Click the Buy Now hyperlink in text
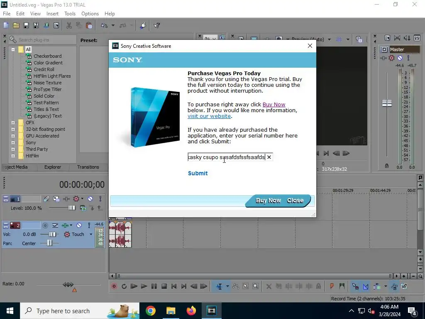This screenshot has height=319, width=425. pyautogui.click(x=274, y=104)
